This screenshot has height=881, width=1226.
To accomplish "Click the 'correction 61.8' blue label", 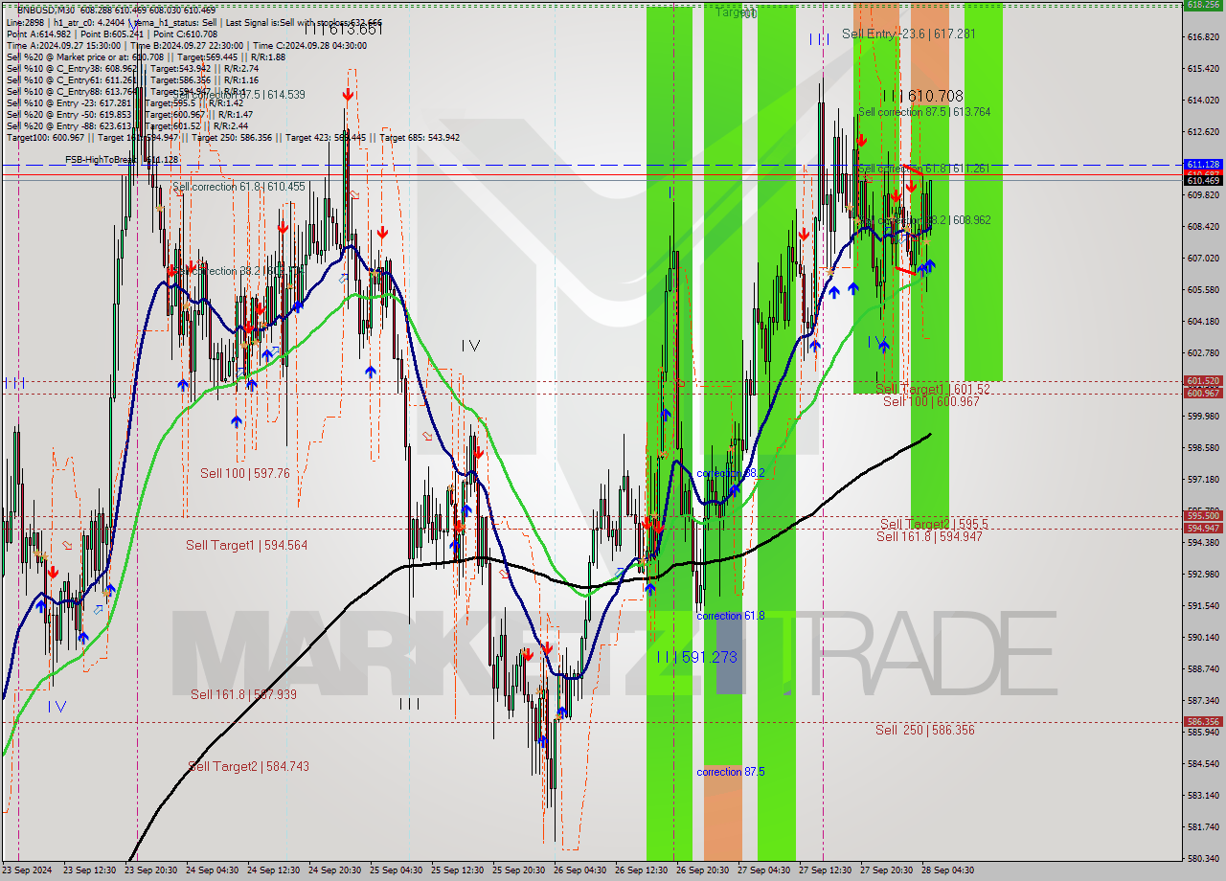I will coord(731,616).
